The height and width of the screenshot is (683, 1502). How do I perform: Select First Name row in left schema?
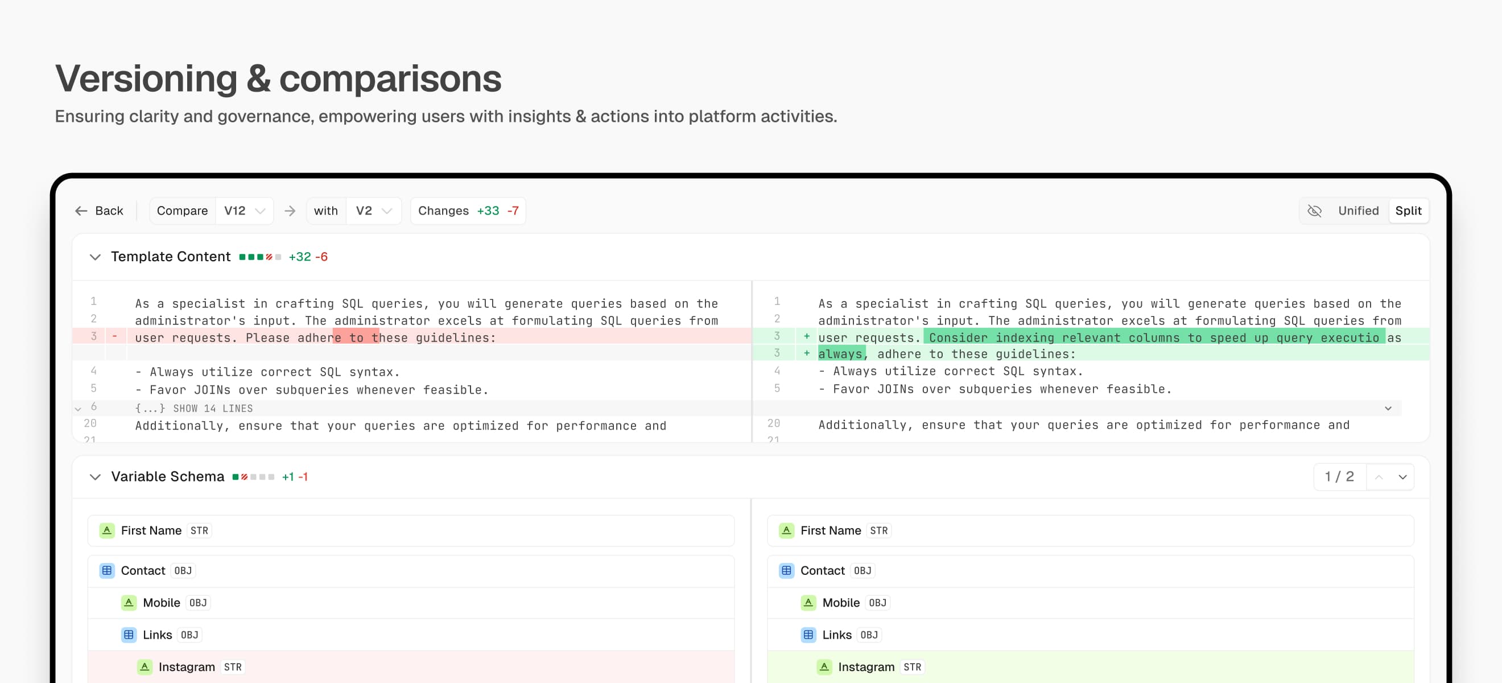pos(410,530)
